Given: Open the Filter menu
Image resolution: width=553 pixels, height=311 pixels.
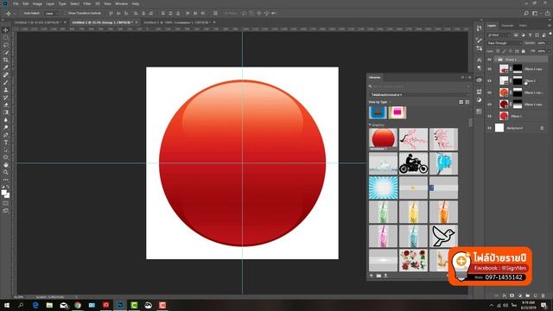Looking at the screenshot, I should tap(87, 3).
